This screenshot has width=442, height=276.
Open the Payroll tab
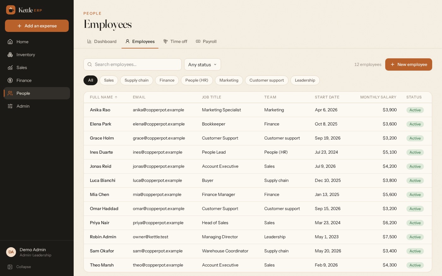coord(206,41)
